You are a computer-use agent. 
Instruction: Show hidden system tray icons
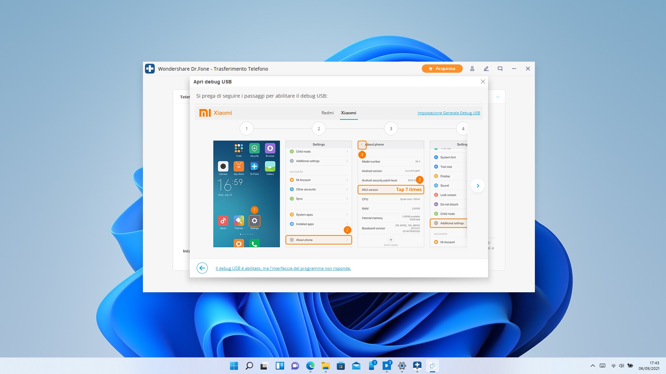coord(593,366)
